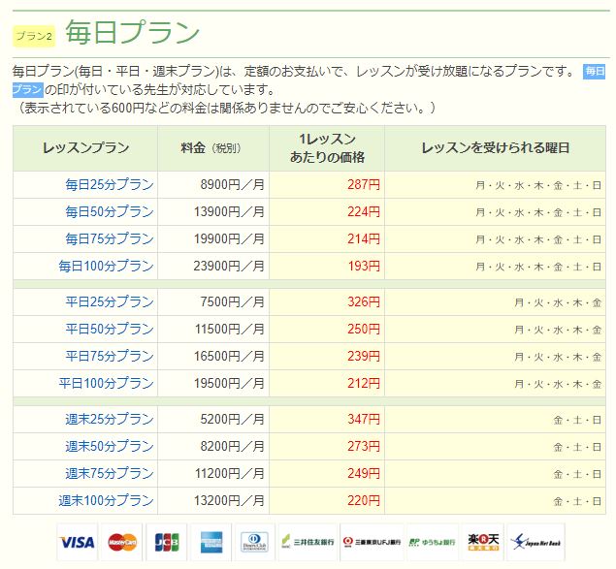
Task: Click the JCB card logo
Action: [x=167, y=542]
